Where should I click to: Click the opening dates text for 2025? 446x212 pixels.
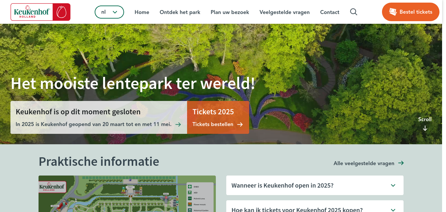(x=93, y=124)
